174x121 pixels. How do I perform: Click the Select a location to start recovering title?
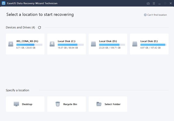pyautogui.click(x=40, y=15)
